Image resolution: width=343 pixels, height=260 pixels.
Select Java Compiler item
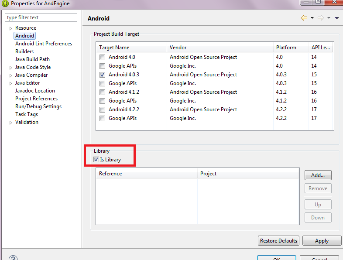(31, 75)
